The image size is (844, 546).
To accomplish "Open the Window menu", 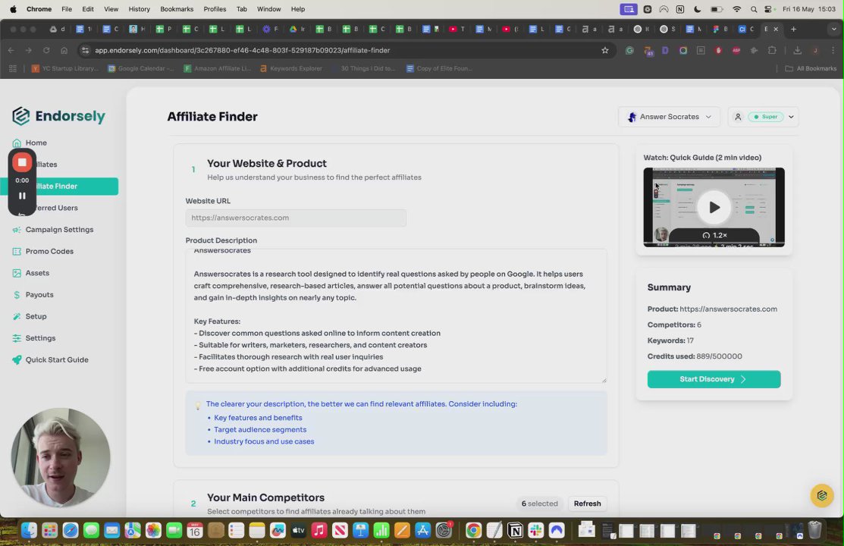I will coord(268,9).
